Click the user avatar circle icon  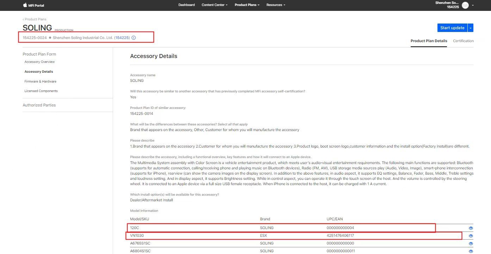click(x=465, y=5)
